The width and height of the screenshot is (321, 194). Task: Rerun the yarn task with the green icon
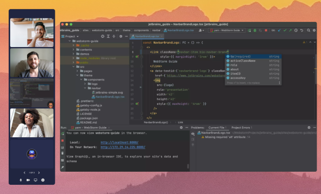[63, 133]
